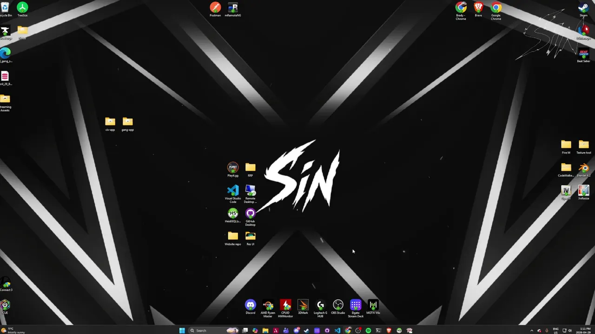Open Brady - Chrome shortcut
The height and width of the screenshot is (334, 595).
[461, 11]
